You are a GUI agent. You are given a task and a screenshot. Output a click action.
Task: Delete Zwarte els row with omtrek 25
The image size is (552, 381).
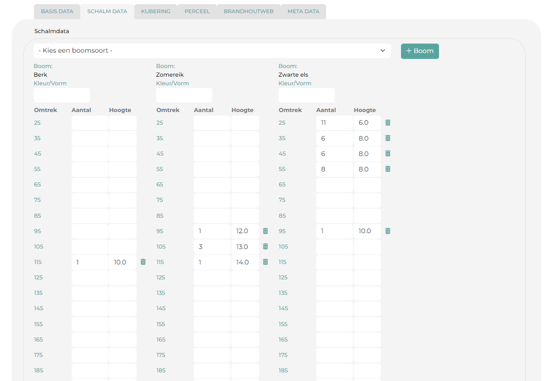[x=388, y=122]
